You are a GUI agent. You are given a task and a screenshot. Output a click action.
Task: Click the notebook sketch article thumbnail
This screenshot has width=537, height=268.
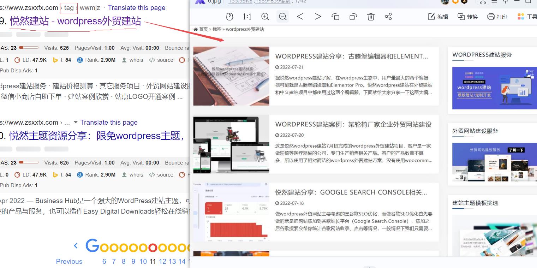[231, 76]
